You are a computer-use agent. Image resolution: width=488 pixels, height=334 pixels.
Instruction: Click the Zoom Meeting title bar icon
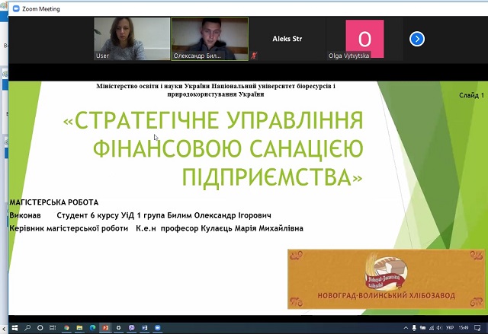(x=16, y=8)
